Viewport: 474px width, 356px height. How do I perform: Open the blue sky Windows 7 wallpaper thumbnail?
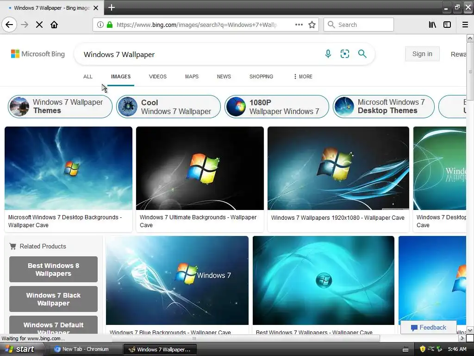pyautogui.click(x=69, y=168)
